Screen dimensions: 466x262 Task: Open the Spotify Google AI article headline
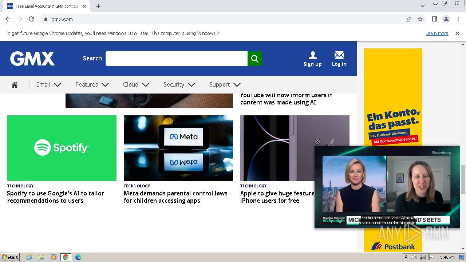pos(56,197)
